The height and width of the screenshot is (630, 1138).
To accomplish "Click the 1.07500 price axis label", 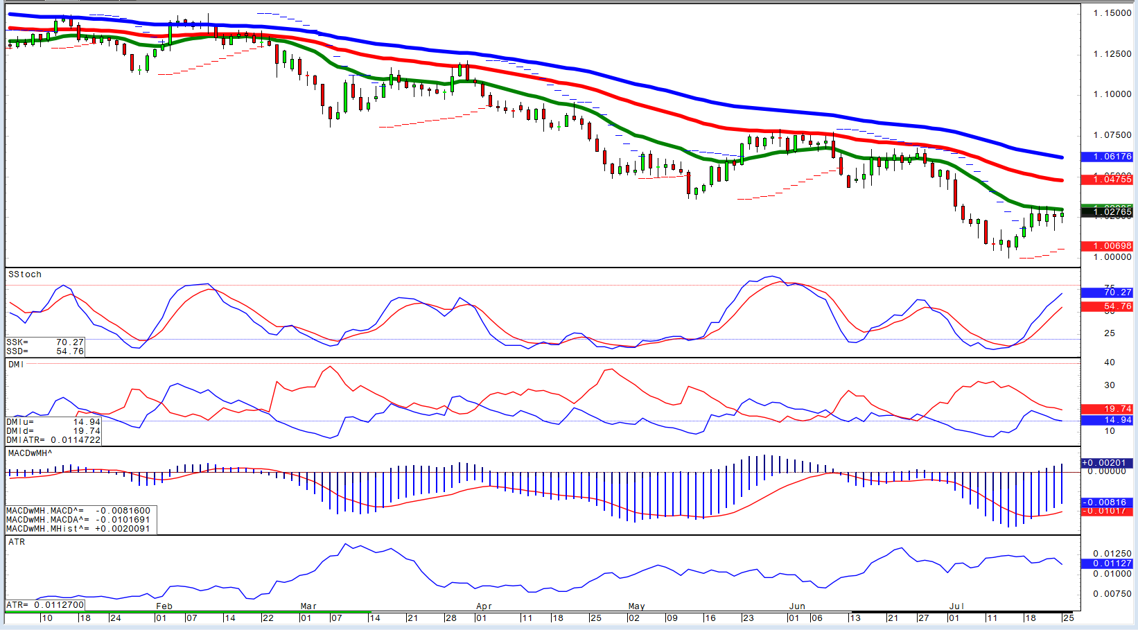I will (1112, 135).
